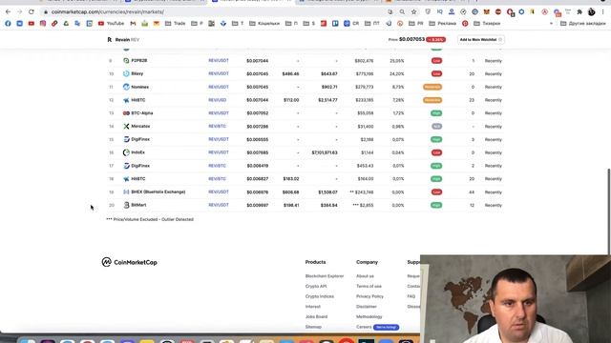Click the red price change percentage badge
Image resolution: width=611 pixels, height=343 pixels.
point(436,40)
